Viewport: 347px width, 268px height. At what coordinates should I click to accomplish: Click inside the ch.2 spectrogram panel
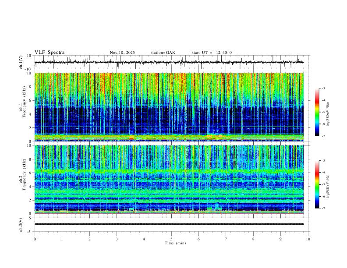pyautogui.click(x=169, y=180)
